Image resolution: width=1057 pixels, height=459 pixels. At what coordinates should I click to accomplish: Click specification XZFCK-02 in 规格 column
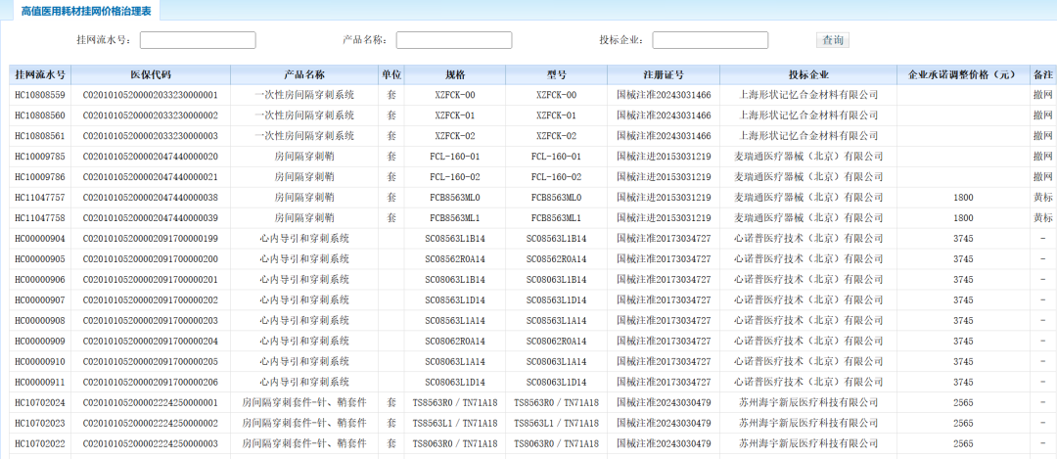pos(455,136)
